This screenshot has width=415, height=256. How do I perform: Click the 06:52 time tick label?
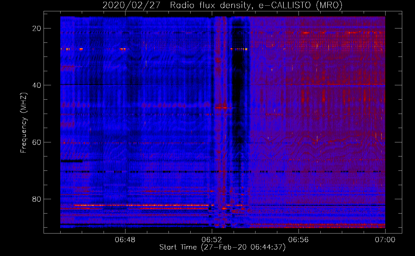212,240
